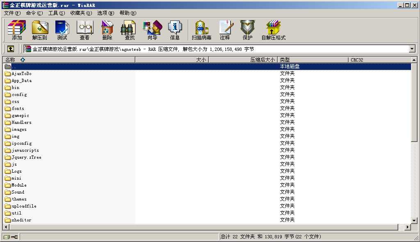This screenshot has height=242, width=420.
Task: Sort by 大小 column header
Action: 172,60
